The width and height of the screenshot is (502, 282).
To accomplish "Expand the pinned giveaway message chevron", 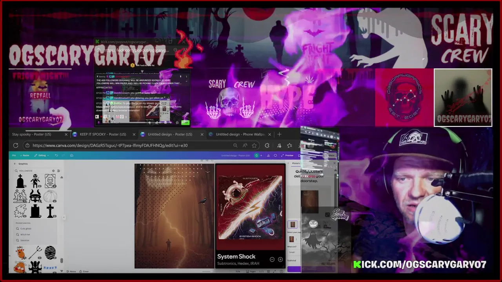I will [x=187, y=81].
